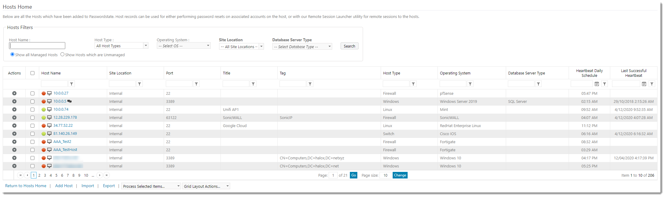This screenshot has width=665, height=197.
Task: Click the filter icon under Port column
Action: (196, 84)
